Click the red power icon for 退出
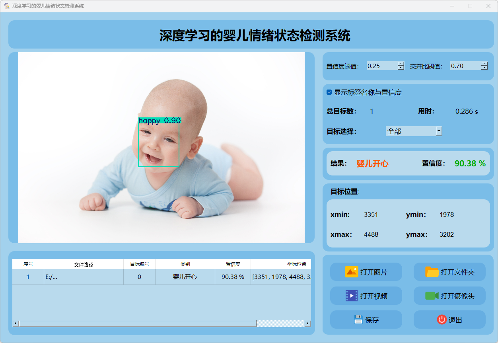This screenshot has height=343, width=498. click(x=442, y=320)
